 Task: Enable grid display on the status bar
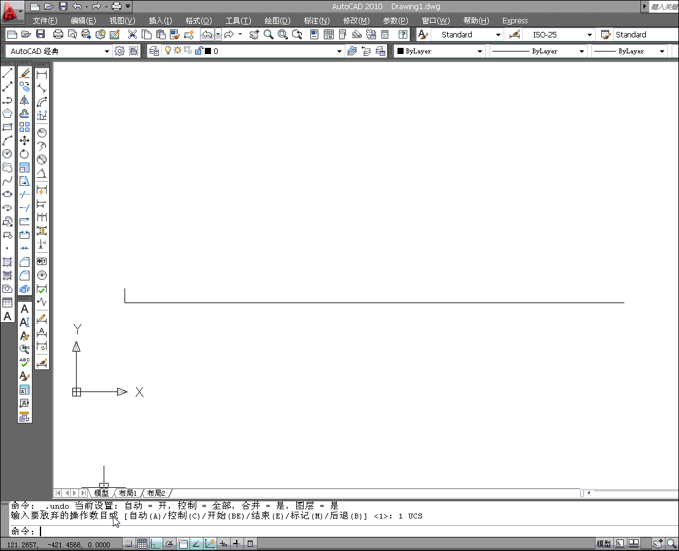(x=142, y=543)
